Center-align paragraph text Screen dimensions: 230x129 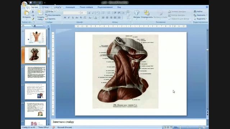(x=107, y=18)
